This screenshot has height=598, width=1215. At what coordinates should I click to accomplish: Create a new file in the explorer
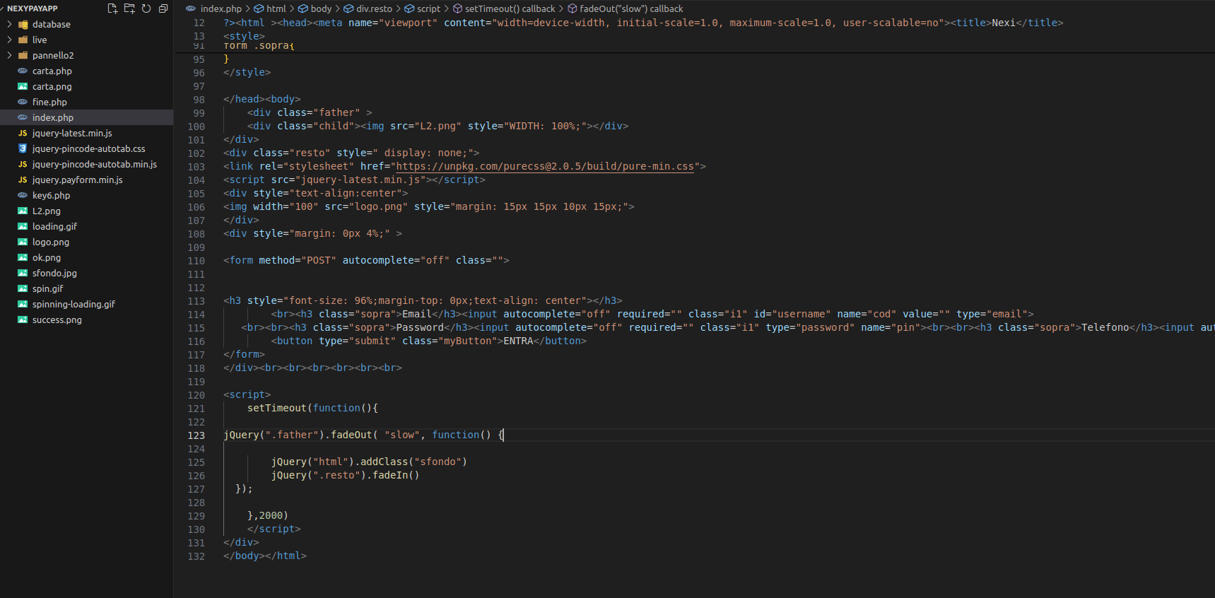[x=112, y=8]
